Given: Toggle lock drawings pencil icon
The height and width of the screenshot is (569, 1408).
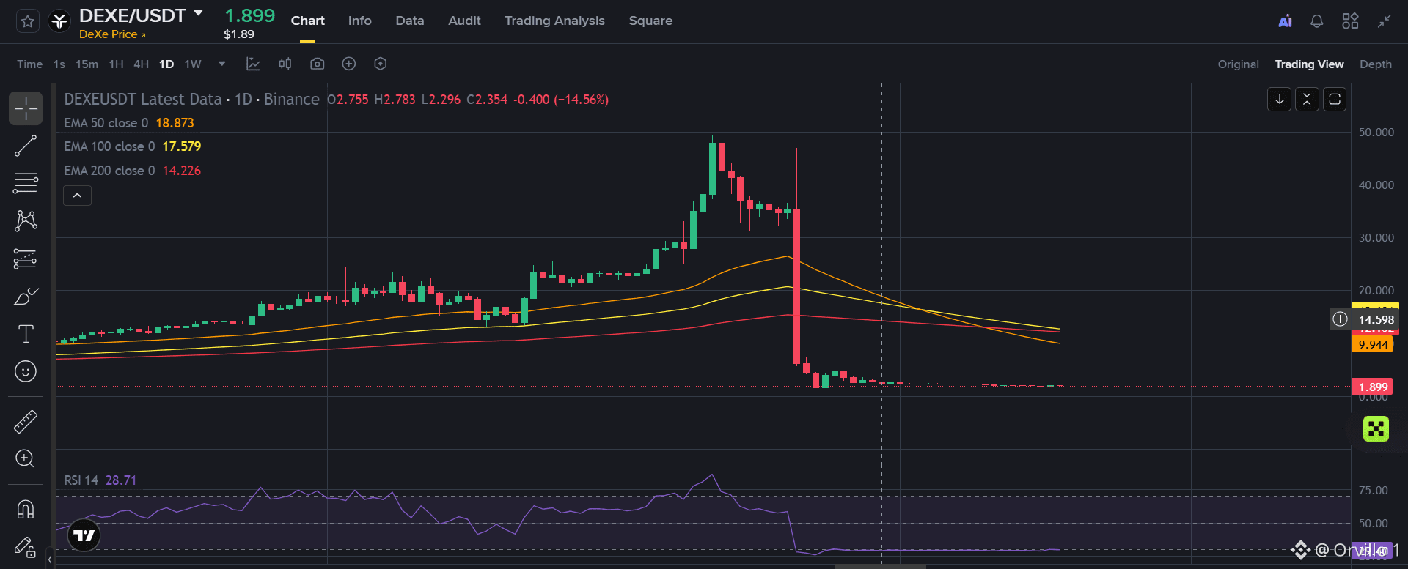Looking at the screenshot, I should tap(26, 546).
